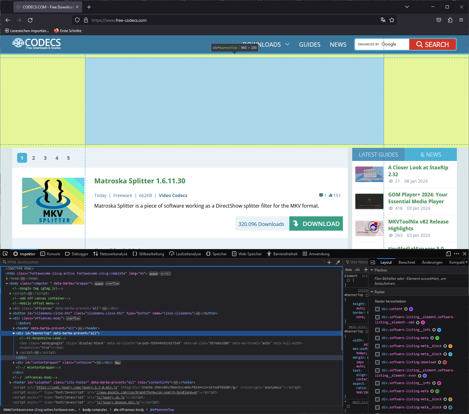Toggle responsive design mode in DevTools
This screenshot has height=414, width=469.
pyautogui.click(x=448, y=254)
